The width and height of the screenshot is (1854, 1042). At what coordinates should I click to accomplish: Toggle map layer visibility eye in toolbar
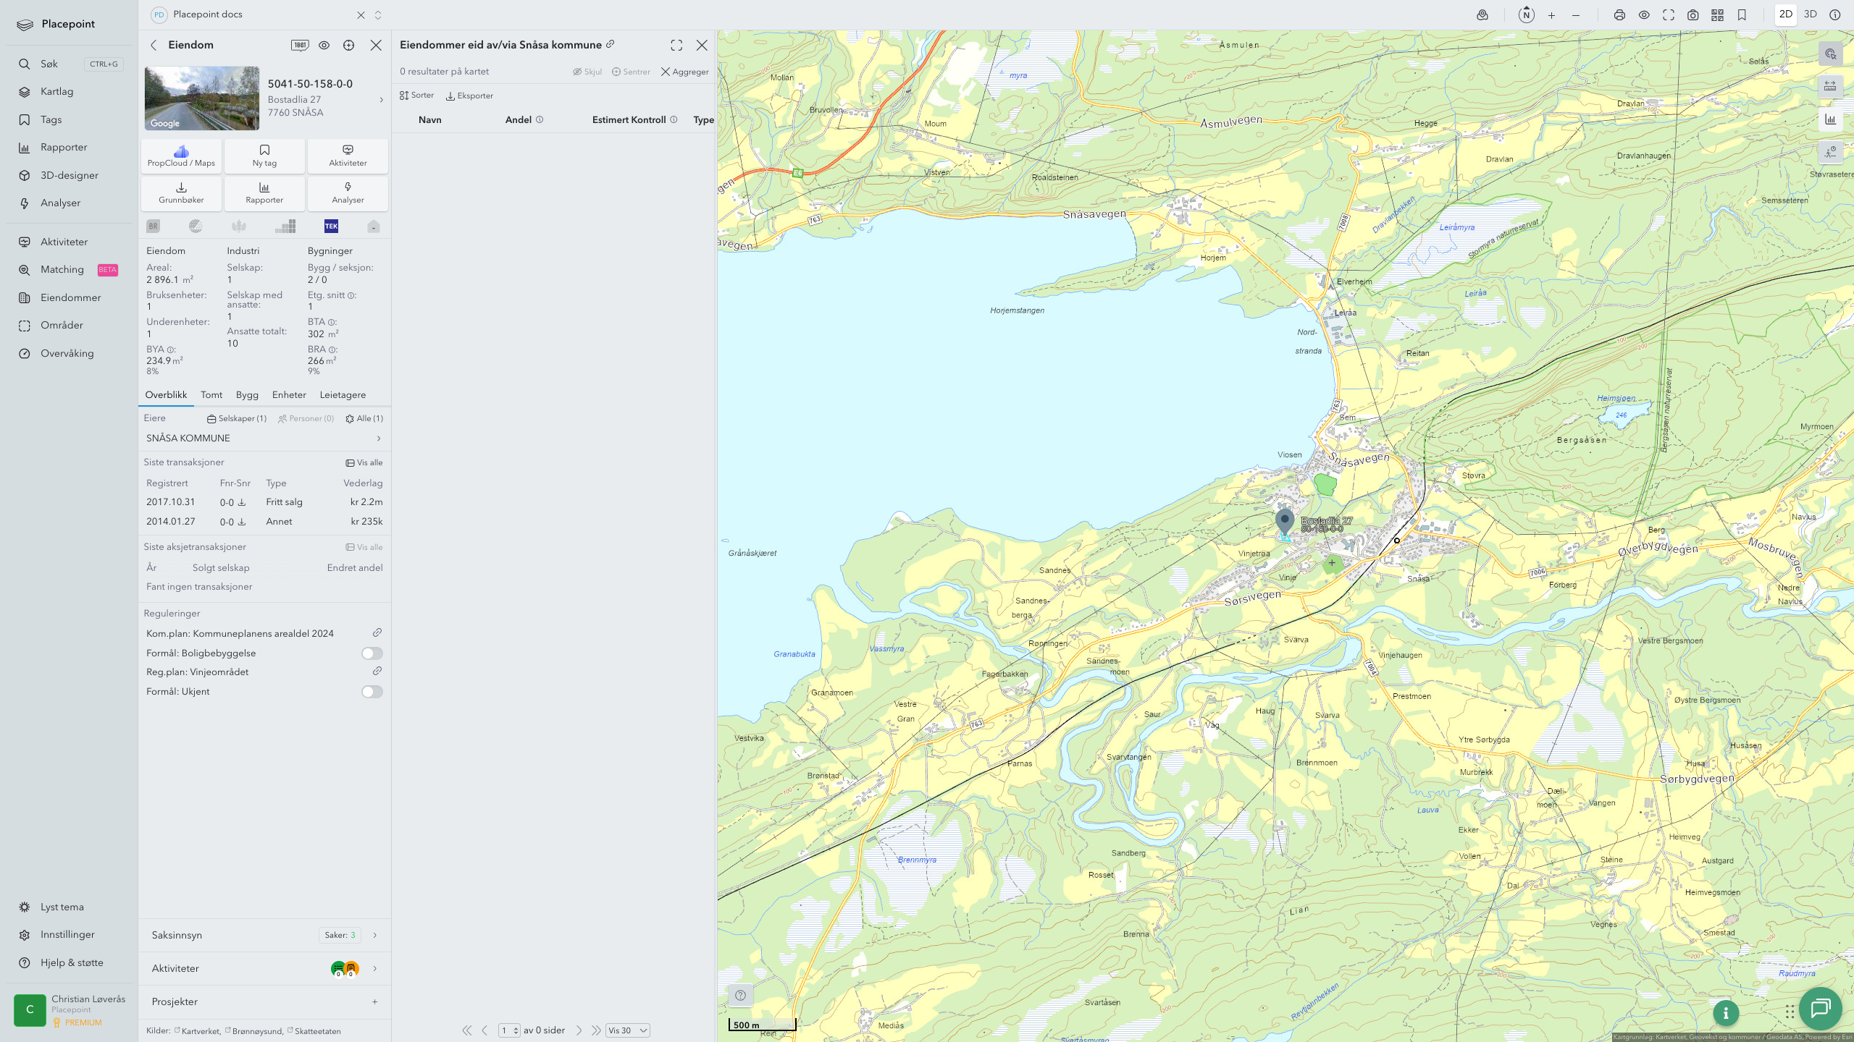1644,15
